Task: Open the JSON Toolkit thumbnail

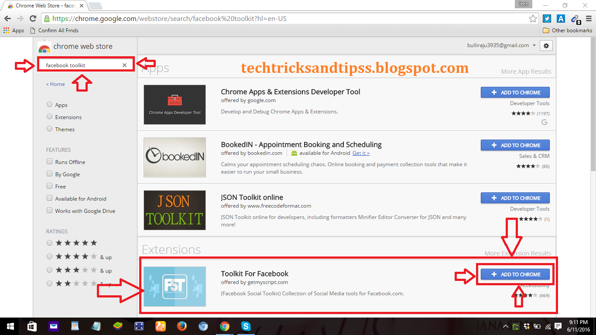Action: (x=175, y=210)
